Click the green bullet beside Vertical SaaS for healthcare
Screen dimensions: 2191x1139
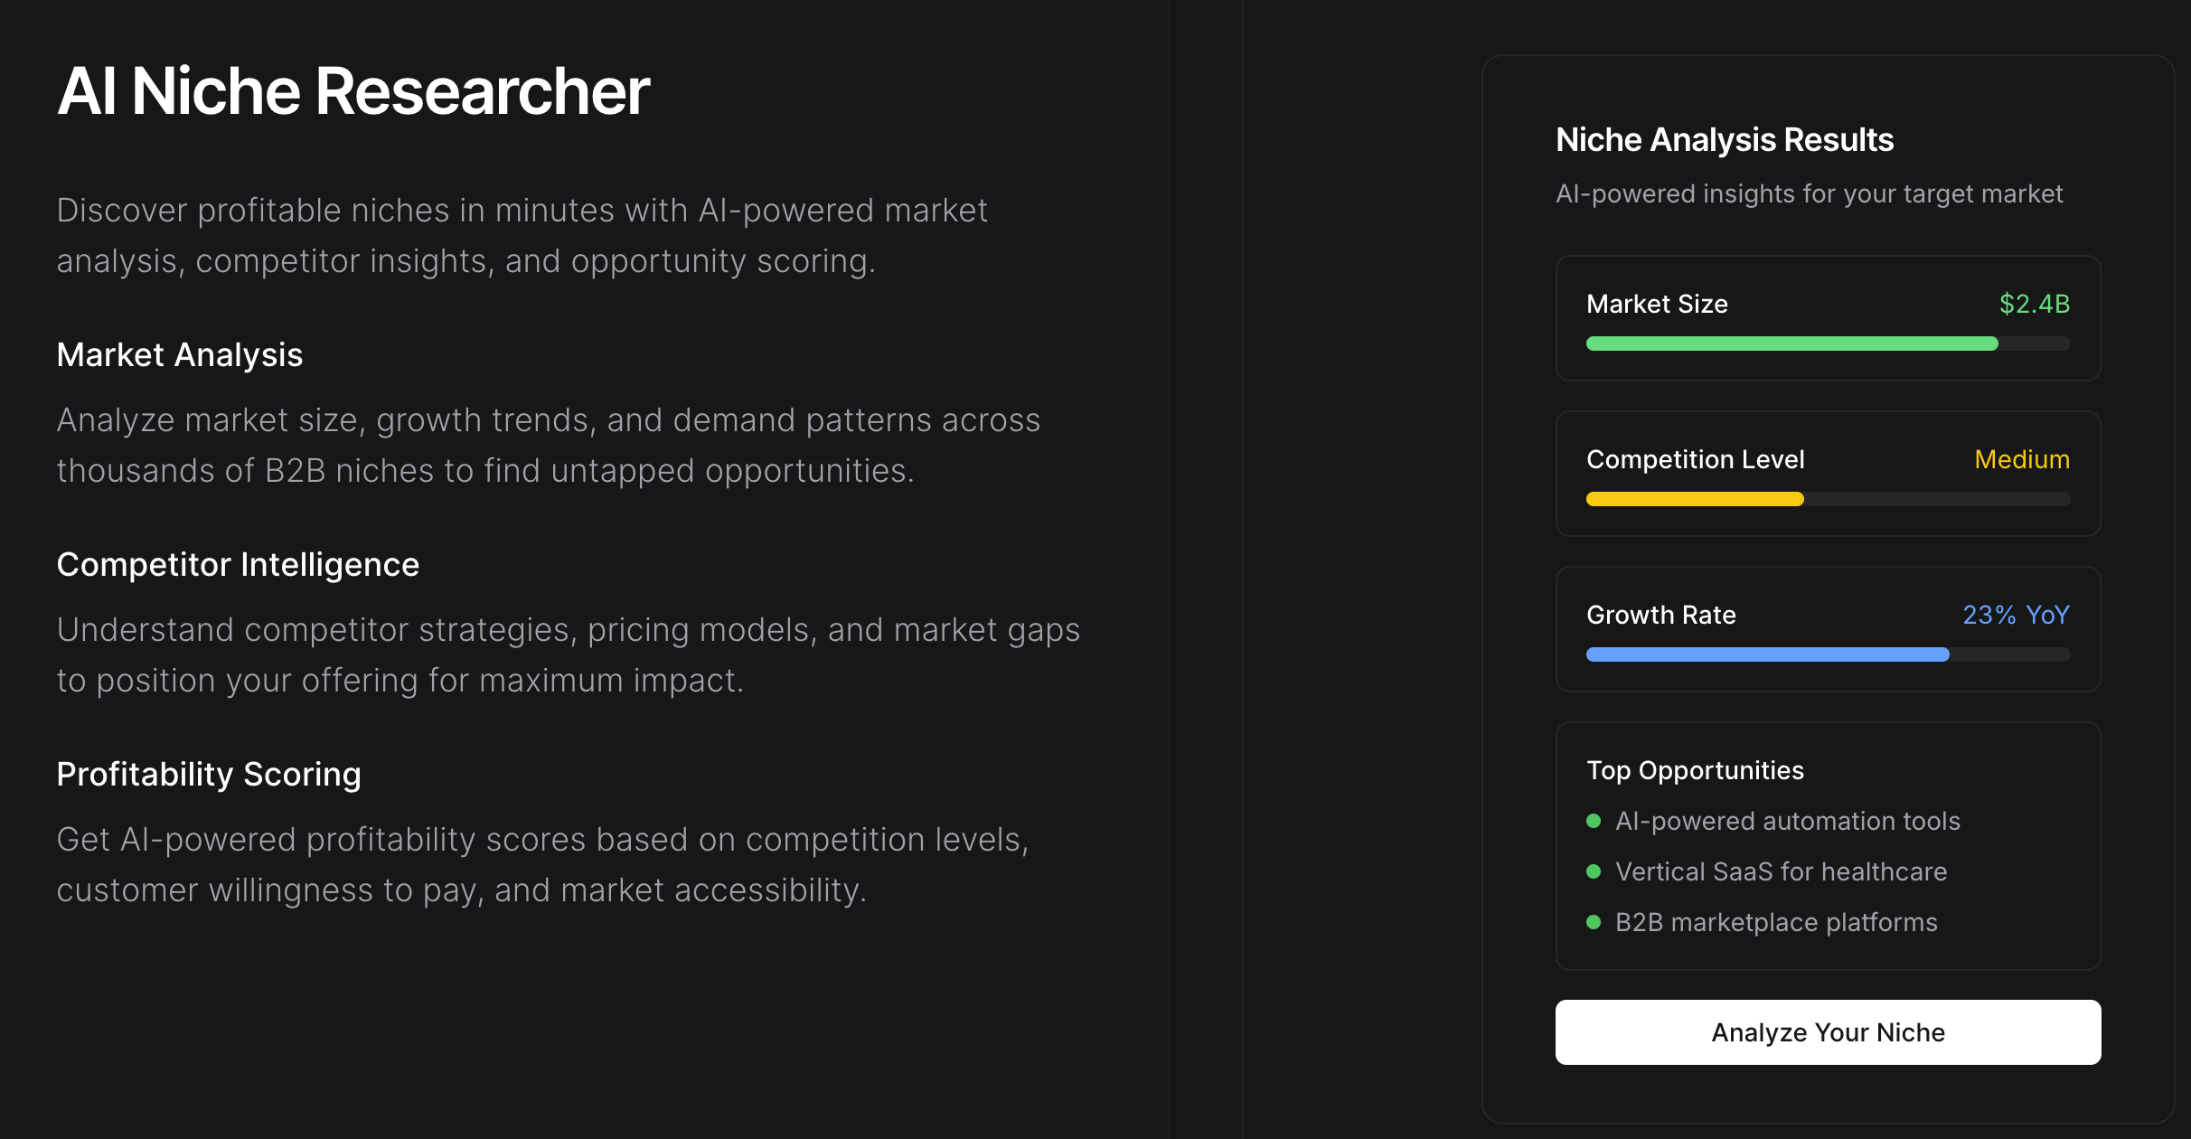coord(1594,871)
